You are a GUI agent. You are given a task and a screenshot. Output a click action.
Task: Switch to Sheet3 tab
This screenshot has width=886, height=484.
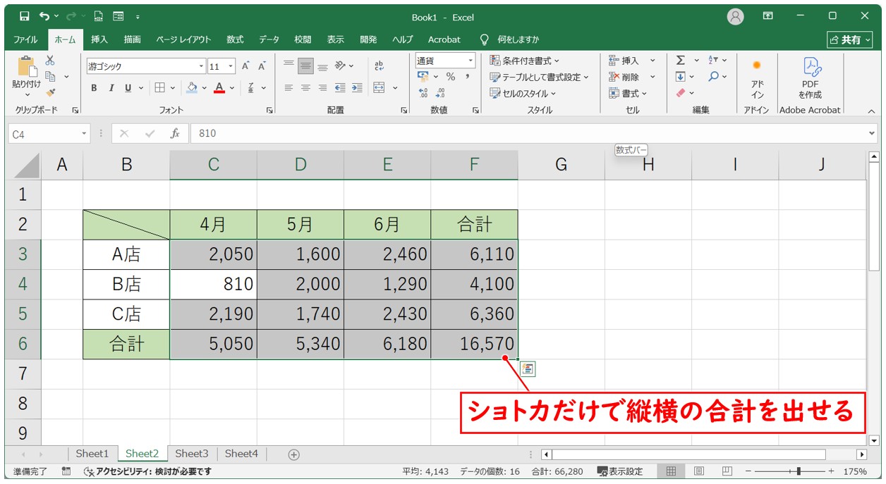coord(192,454)
